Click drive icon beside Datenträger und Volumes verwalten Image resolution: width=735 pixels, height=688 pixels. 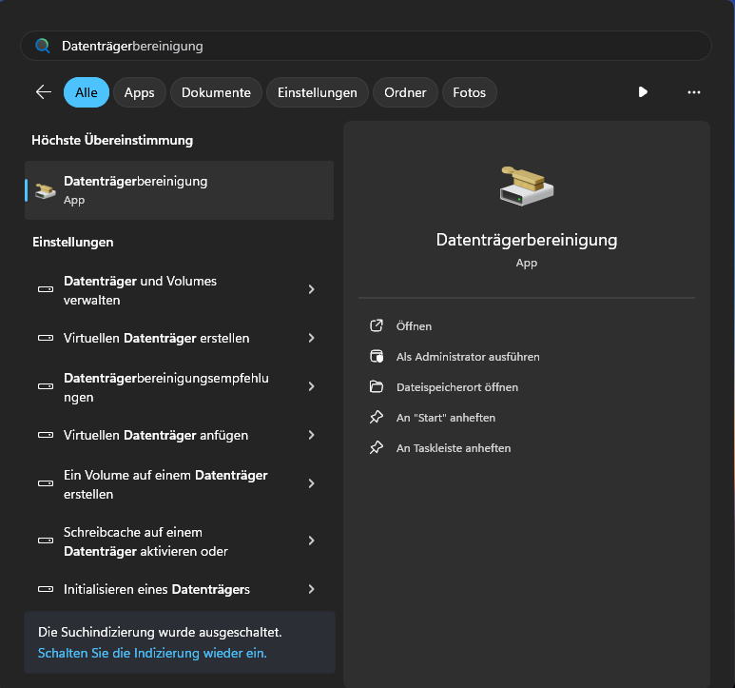[x=46, y=289]
